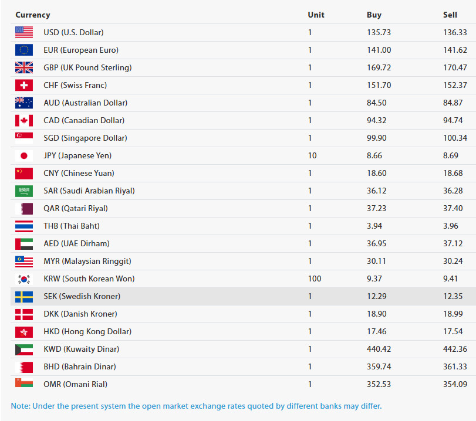Click the Sell column header

(450, 15)
